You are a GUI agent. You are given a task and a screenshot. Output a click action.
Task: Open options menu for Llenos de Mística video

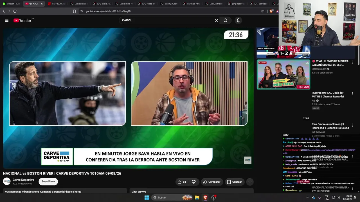tap(352, 62)
